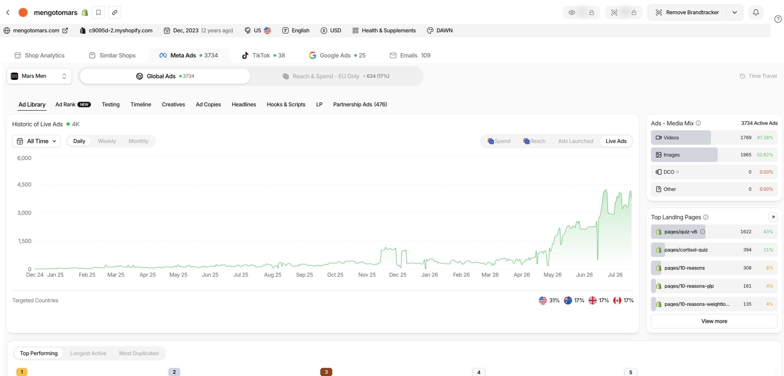The image size is (784, 376).
Task: Open pages/cortisol-quiz landing page row
Action: [x=714, y=250]
